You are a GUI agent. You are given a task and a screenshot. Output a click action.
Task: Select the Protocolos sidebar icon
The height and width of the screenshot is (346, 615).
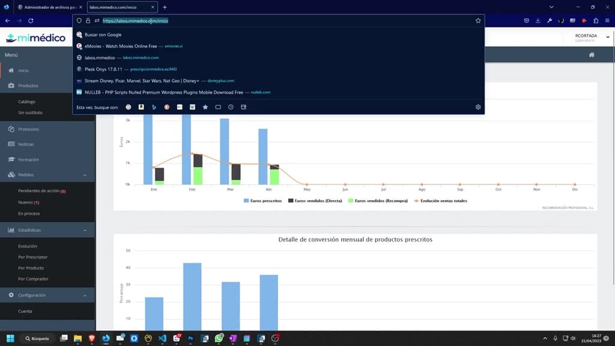(x=11, y=129)
